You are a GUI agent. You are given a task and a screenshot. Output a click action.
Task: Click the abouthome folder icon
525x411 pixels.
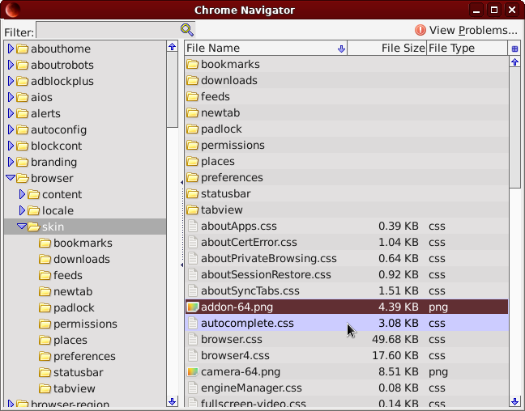pos(23,49)
